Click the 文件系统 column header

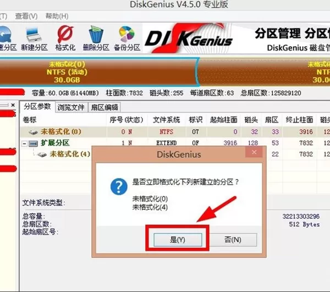point(166,120)
